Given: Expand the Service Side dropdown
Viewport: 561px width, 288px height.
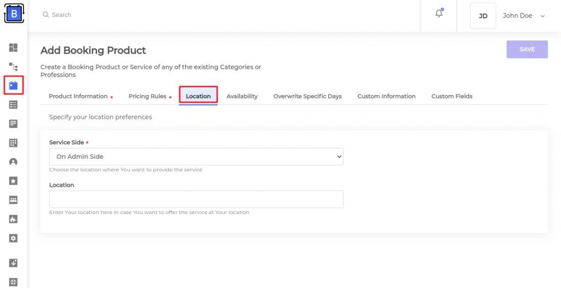Looking at the screenshot, I should pyautogui.click(x=196, y=157).
